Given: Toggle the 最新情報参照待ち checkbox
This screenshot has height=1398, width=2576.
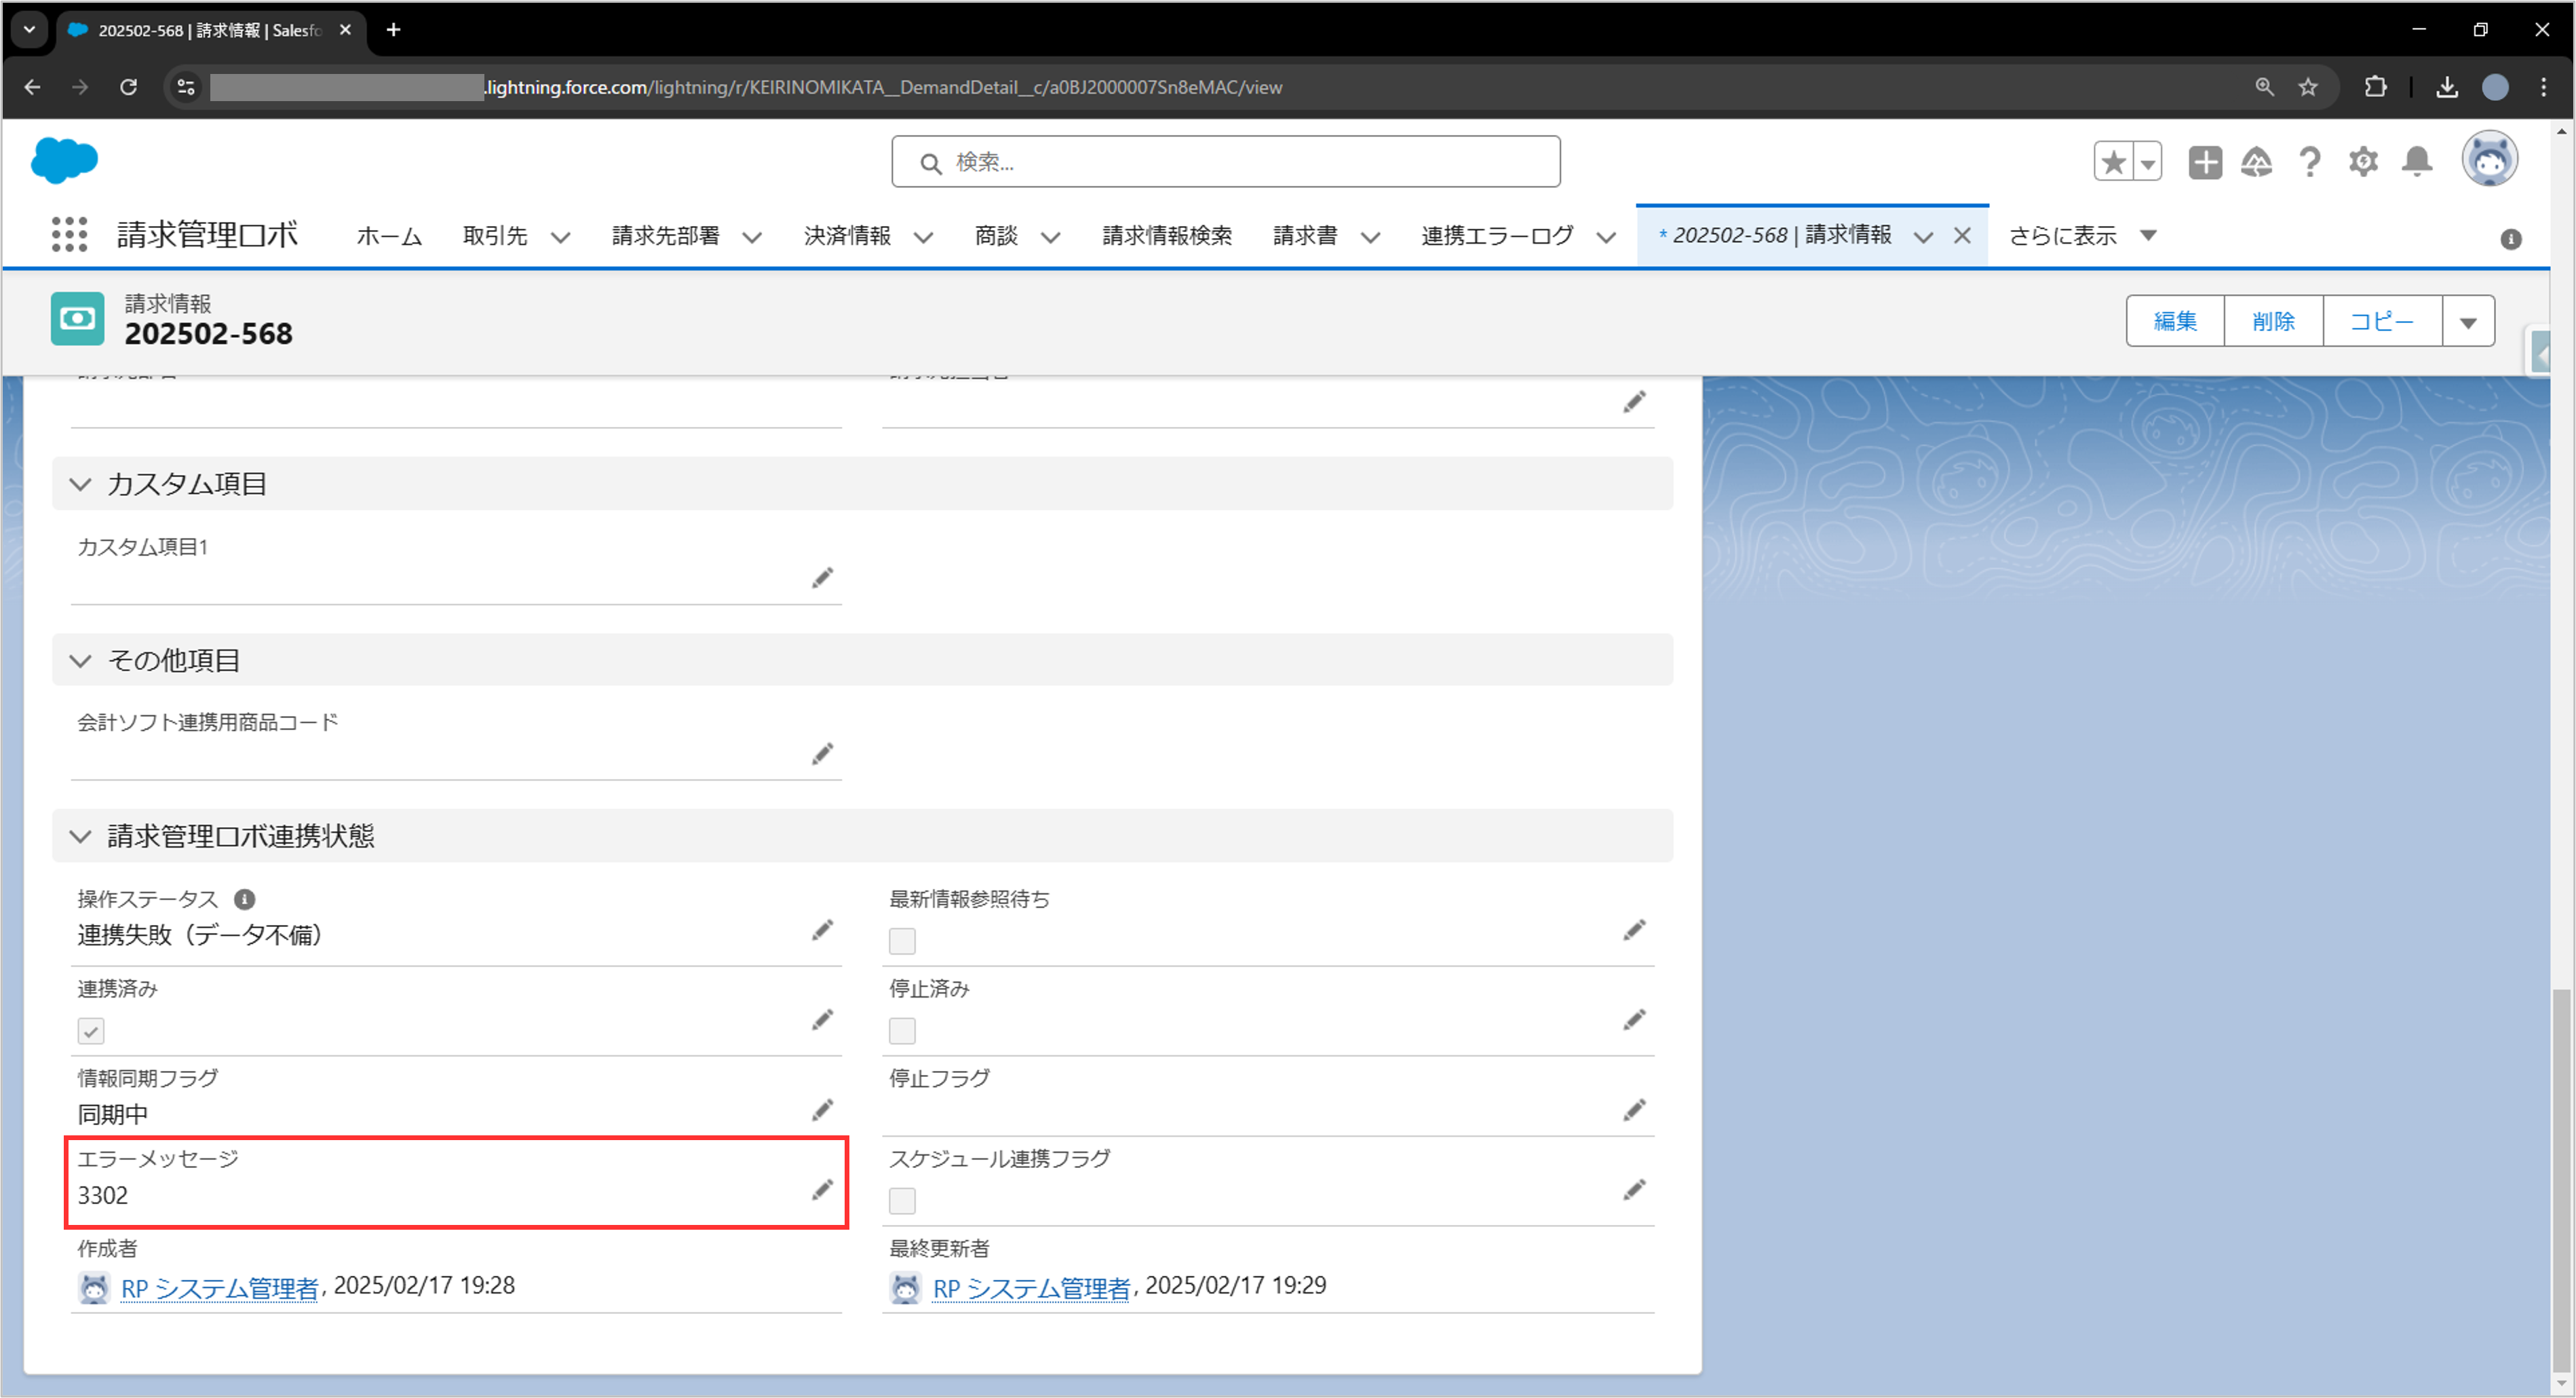Looking at the screenshot, I should click(902, 941).
